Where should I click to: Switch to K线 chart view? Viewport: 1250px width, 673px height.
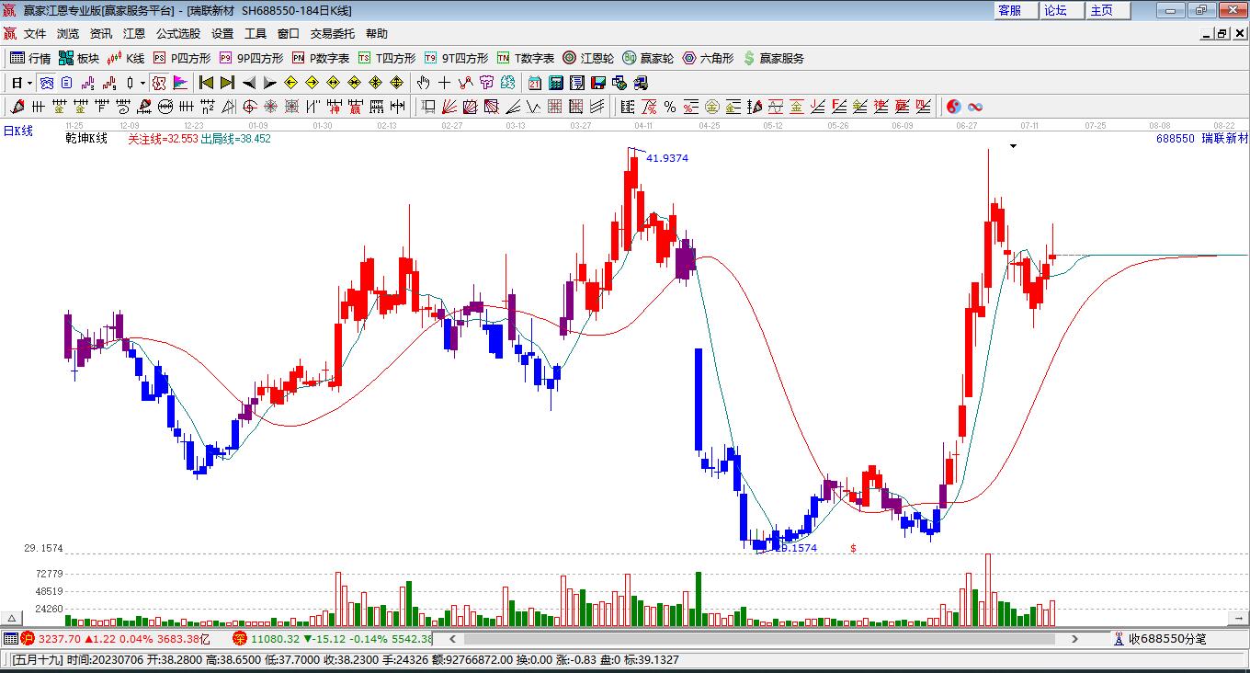[x=126, y=58]
